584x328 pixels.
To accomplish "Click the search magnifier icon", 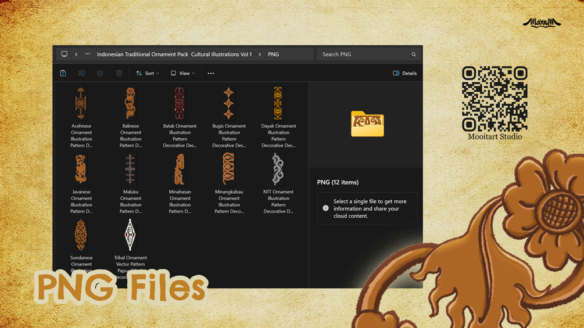I will tap(413, 55).
